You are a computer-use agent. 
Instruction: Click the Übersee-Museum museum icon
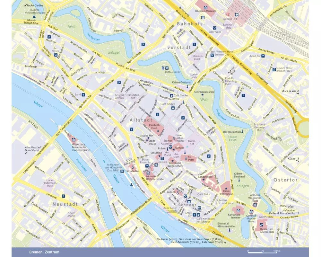coord(205,7)
